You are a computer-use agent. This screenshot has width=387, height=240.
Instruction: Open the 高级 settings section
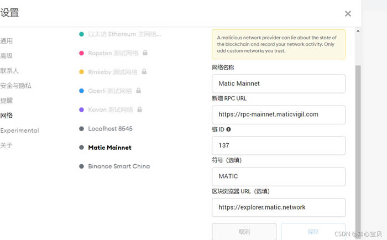pyautogui.click(x=7, y=56)
